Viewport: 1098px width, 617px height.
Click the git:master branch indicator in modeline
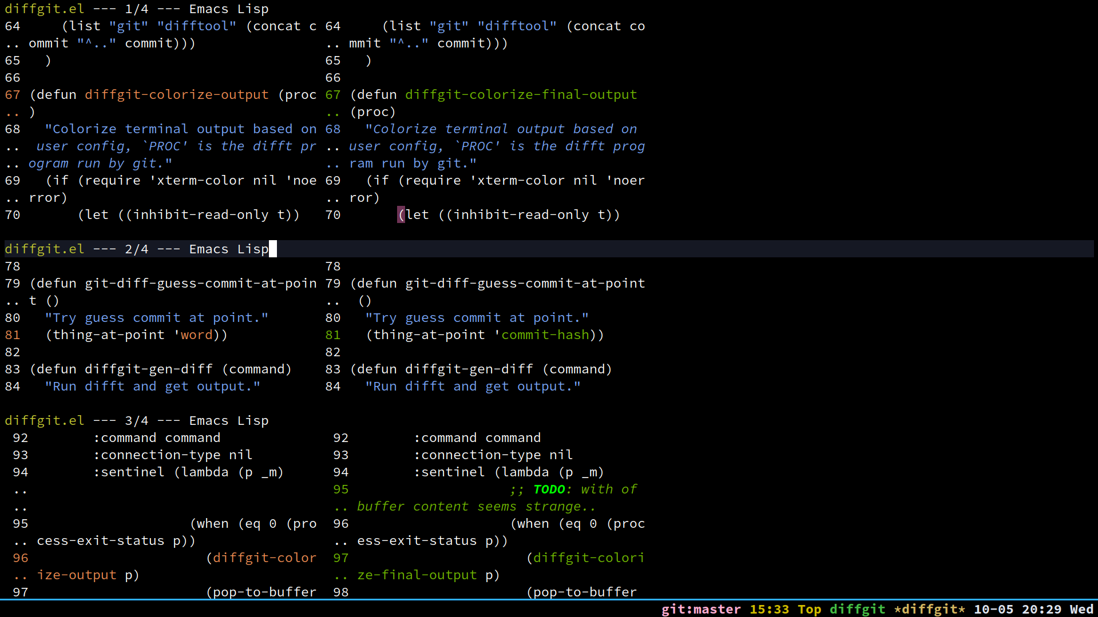(700, 610)
